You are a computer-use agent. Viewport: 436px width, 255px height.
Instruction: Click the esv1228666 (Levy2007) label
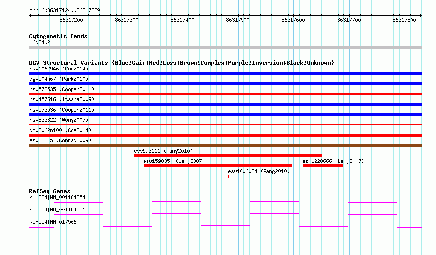[x=333, y=161]
